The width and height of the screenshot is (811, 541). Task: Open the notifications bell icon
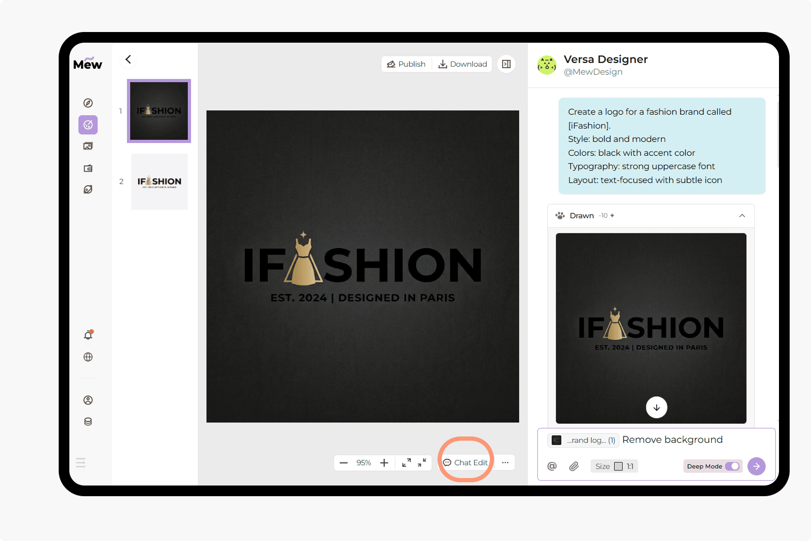coord(88,335)
